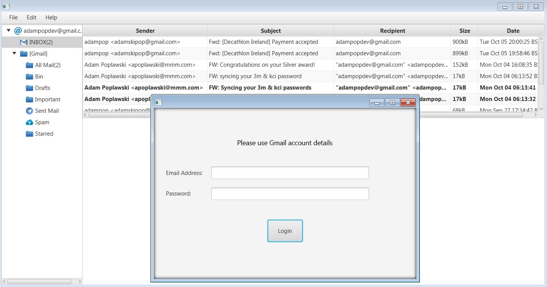Screen dimensions: 547x287
Task: Click the scroll-down arrow of email list
Action: 541,109
